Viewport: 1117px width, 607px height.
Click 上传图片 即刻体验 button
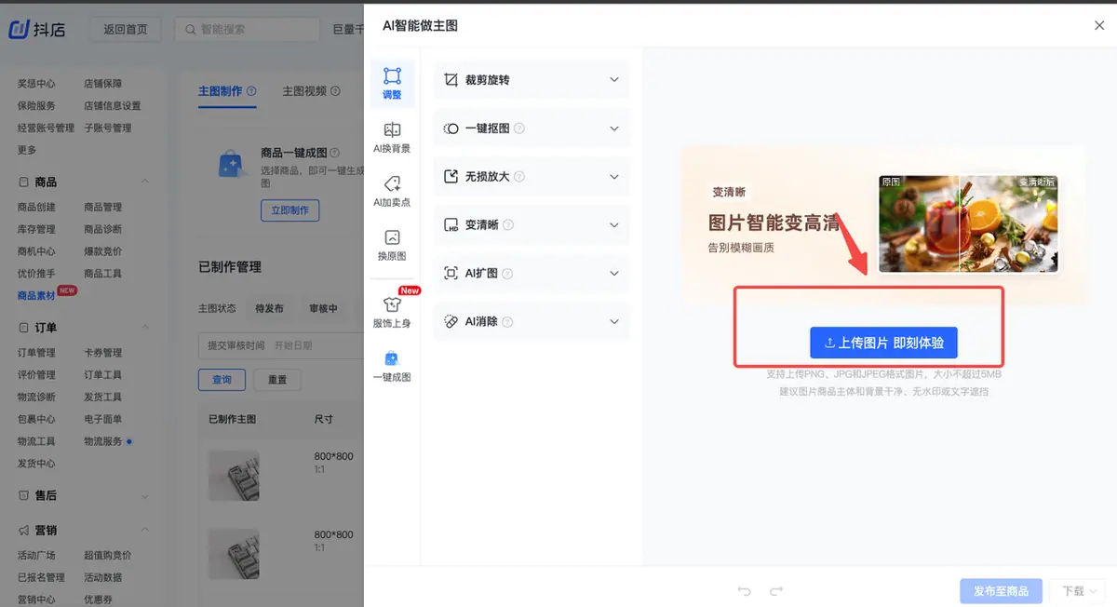coord(883,343)
